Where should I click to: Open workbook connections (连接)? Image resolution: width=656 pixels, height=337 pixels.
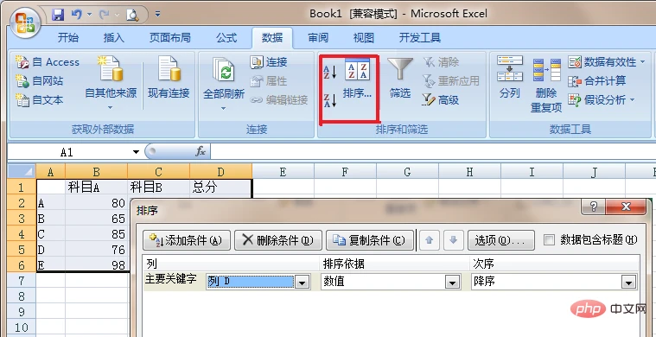point(269,62)
